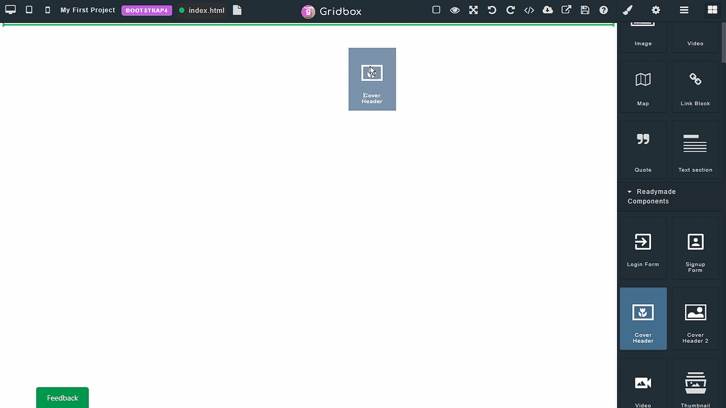Open the settings gear menu
The width and height of the screenshot is (726, 408).
655,10
